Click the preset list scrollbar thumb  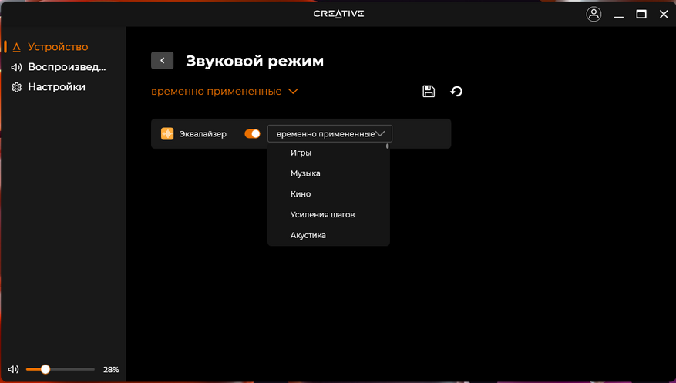[x=388, y=146]
